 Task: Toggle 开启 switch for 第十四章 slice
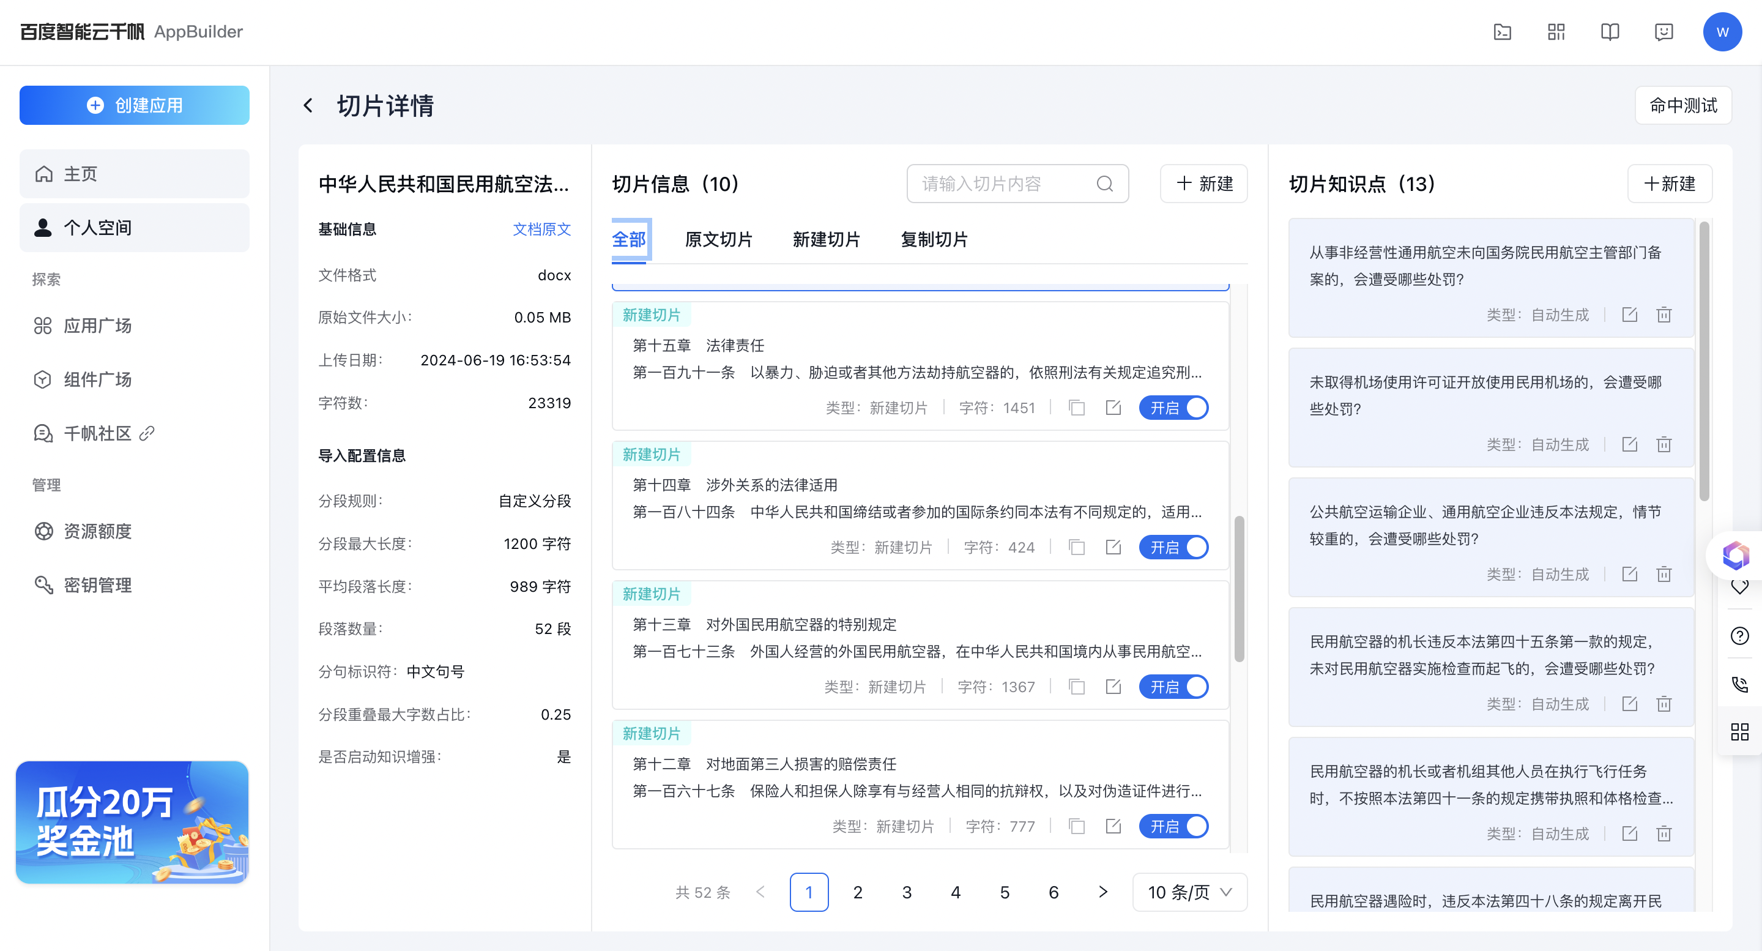pyautogui.click(x=1174, y=547)
